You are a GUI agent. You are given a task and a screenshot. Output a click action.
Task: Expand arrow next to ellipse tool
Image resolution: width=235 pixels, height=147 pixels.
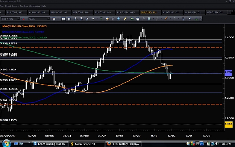(x=179, y=19)
